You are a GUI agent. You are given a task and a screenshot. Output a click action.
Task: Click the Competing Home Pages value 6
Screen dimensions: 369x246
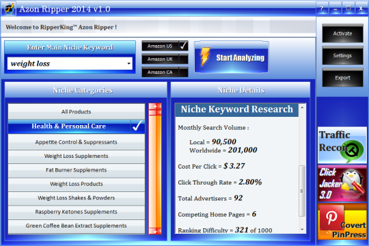pyautogui.click(x=254, y=214)
